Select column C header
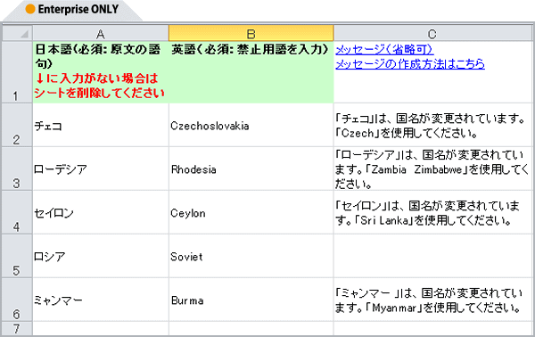Screen dimensions: 535x337 coord(432,33)
